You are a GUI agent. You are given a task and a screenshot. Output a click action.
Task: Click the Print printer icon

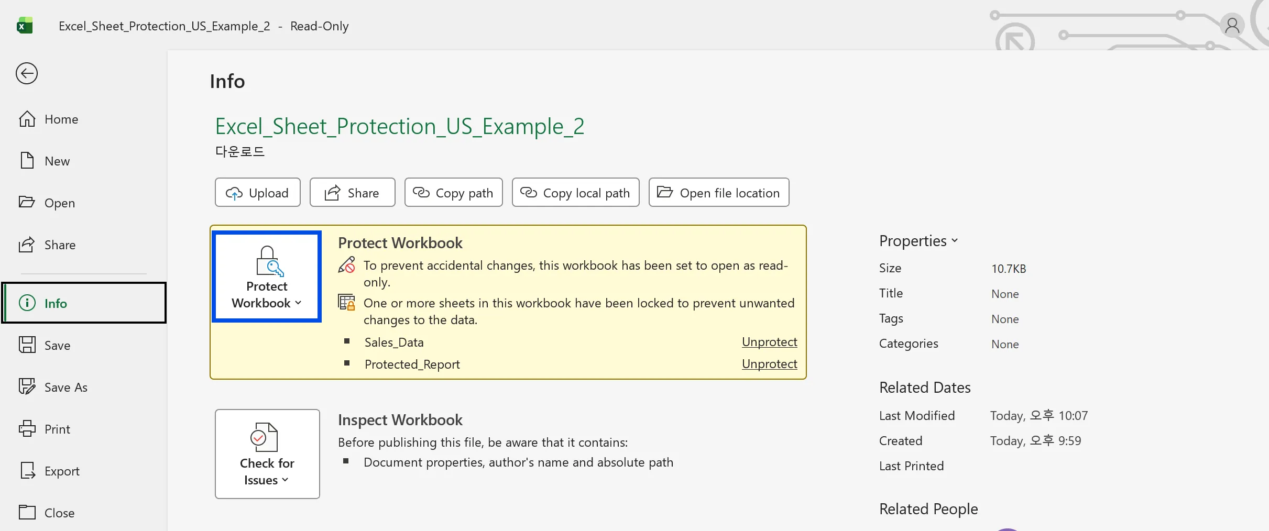(27, 429)
